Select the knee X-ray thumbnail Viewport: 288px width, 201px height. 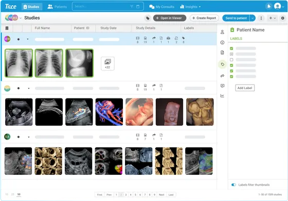click(79, 63)
